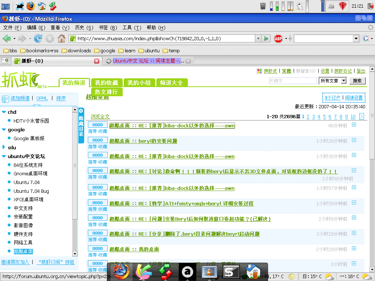This screenshot has height=281, width=375.
Task: Reload the current page
Action: (38, 38)
